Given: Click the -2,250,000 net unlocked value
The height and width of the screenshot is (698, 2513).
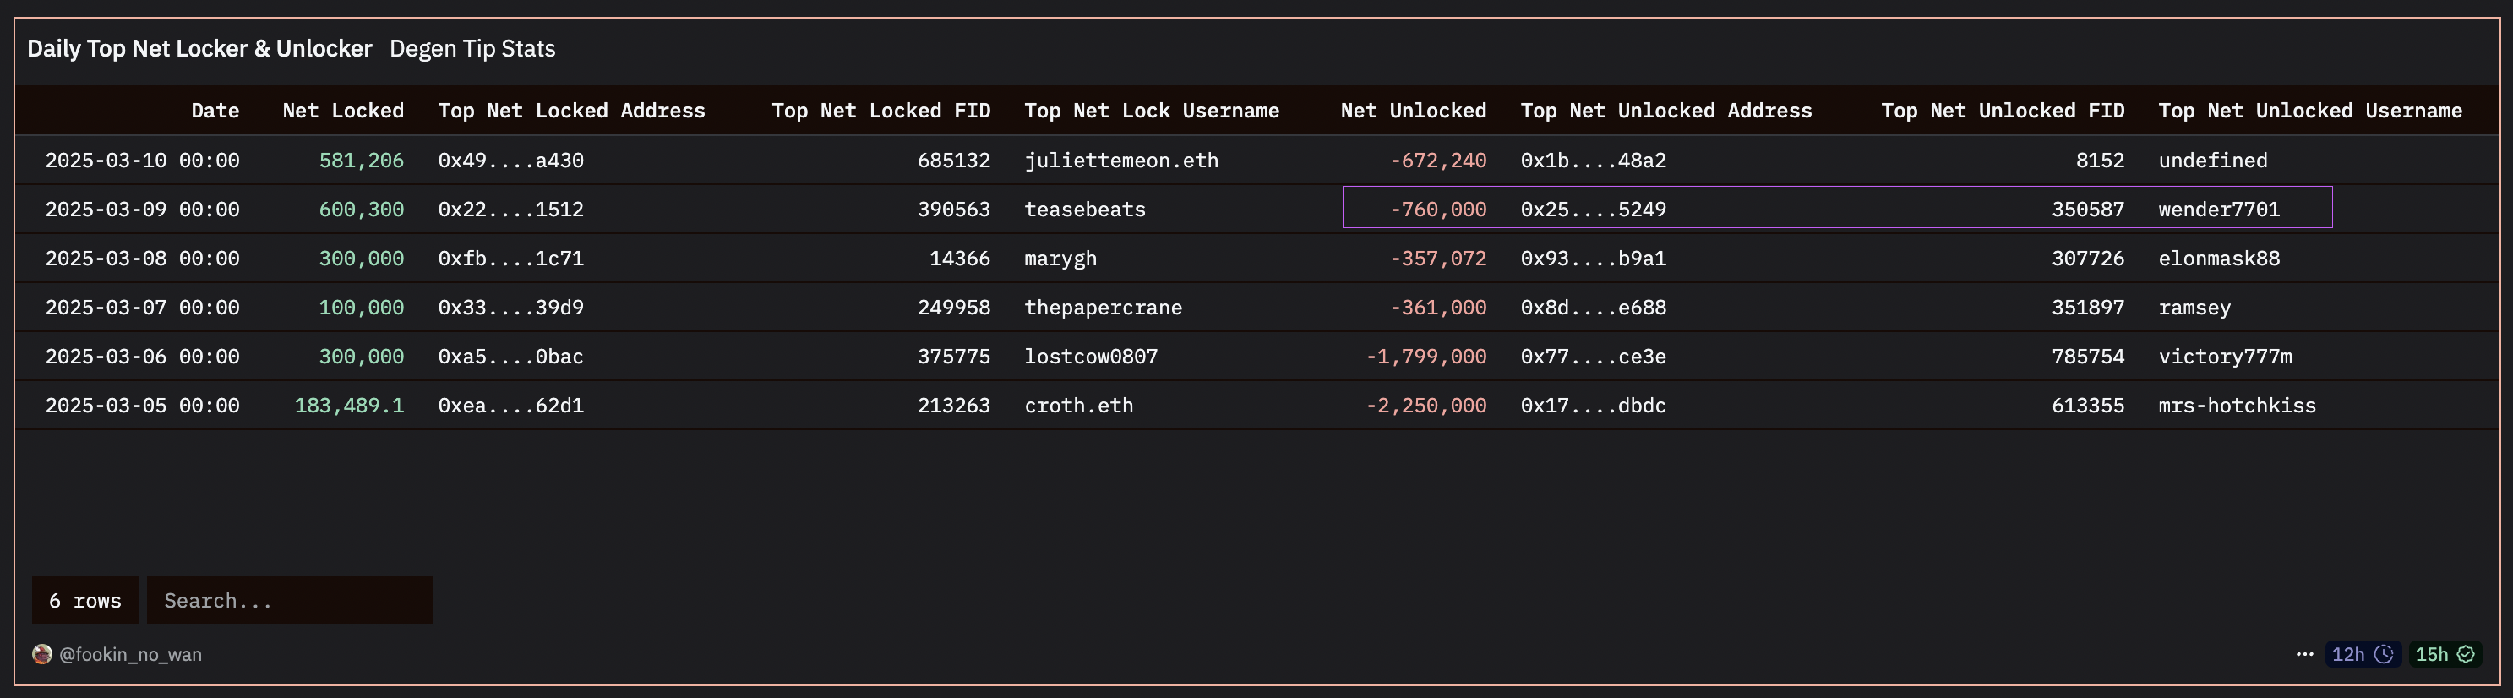Looking at the screenshot, I should click(x=1425, y=405).
